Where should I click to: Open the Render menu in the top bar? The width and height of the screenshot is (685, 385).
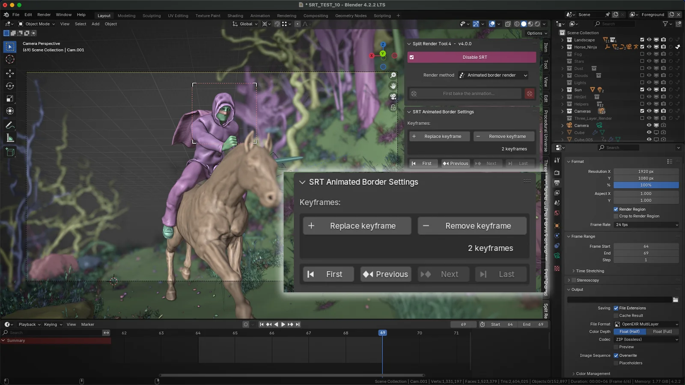pos(44,14)
